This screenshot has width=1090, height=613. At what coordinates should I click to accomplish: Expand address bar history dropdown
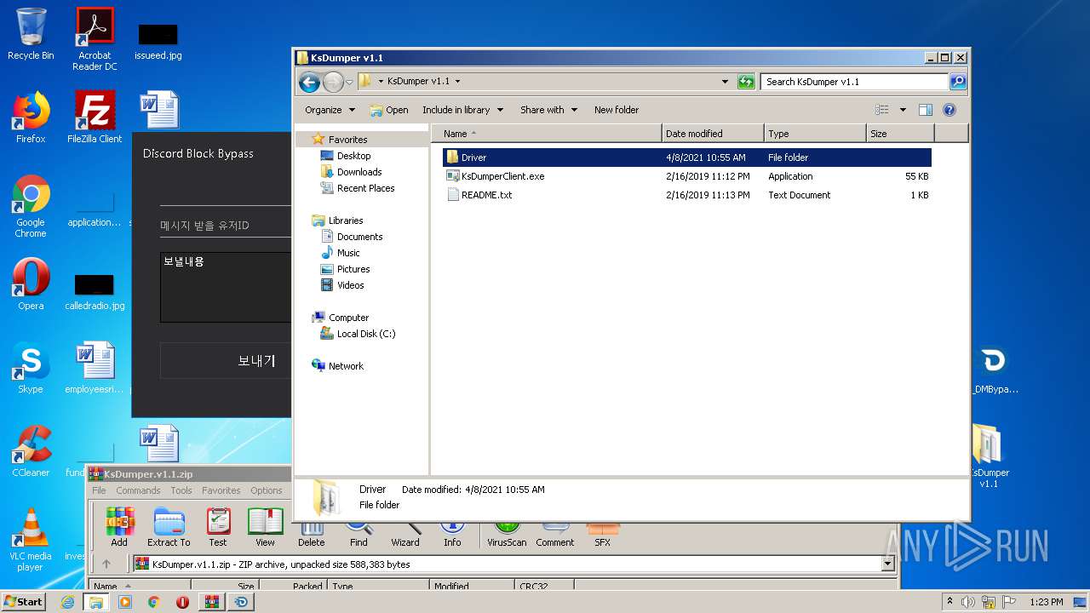725,82
